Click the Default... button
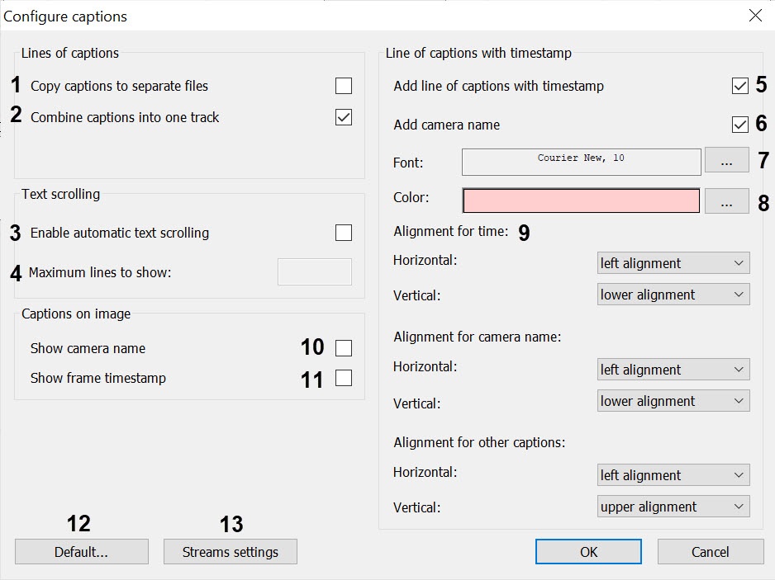This screenshot has height=580, width=775. coord(81,552)
